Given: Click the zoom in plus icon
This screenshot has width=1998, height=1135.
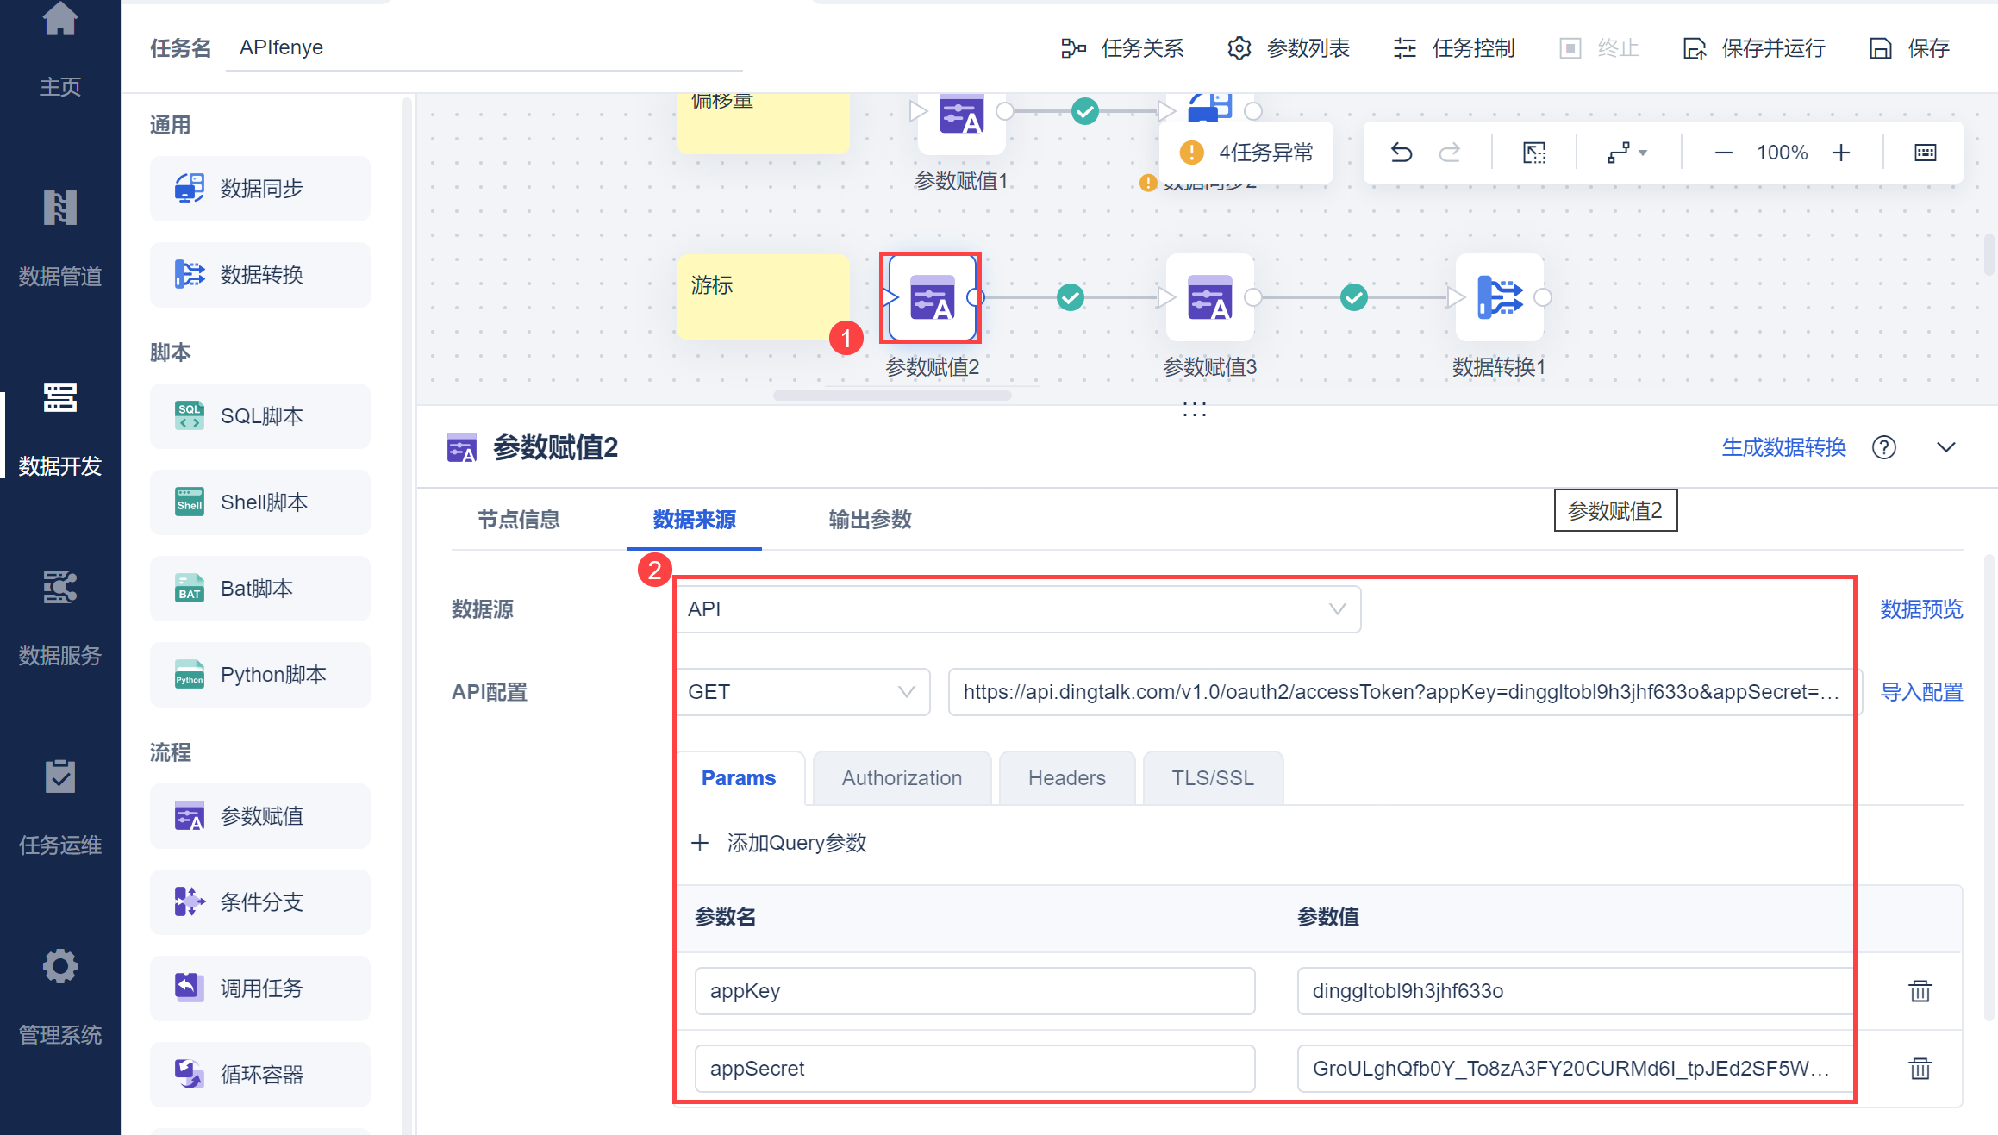Looking at the screenshot, I should pyautogui.click(x=1841, y=153).
